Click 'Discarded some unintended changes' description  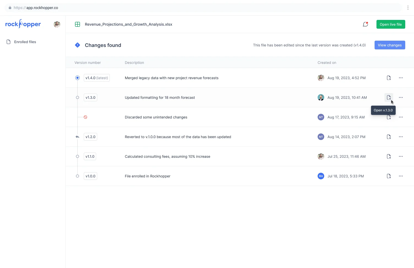(156, 117)
